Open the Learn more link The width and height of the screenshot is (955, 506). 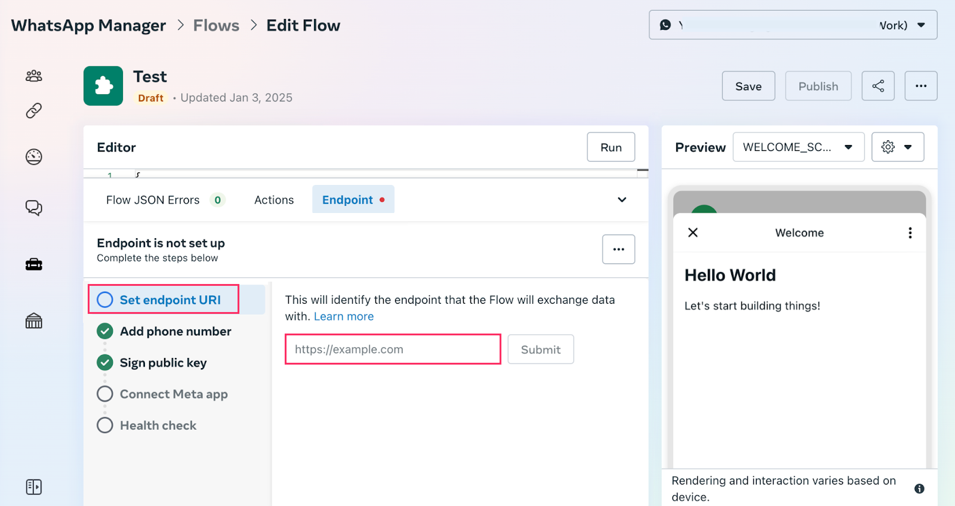(x=344, y=317)
